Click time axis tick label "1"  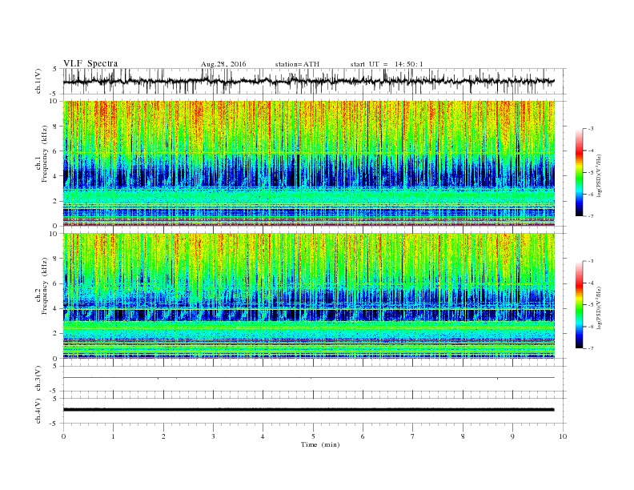click(x=113, y=436)
